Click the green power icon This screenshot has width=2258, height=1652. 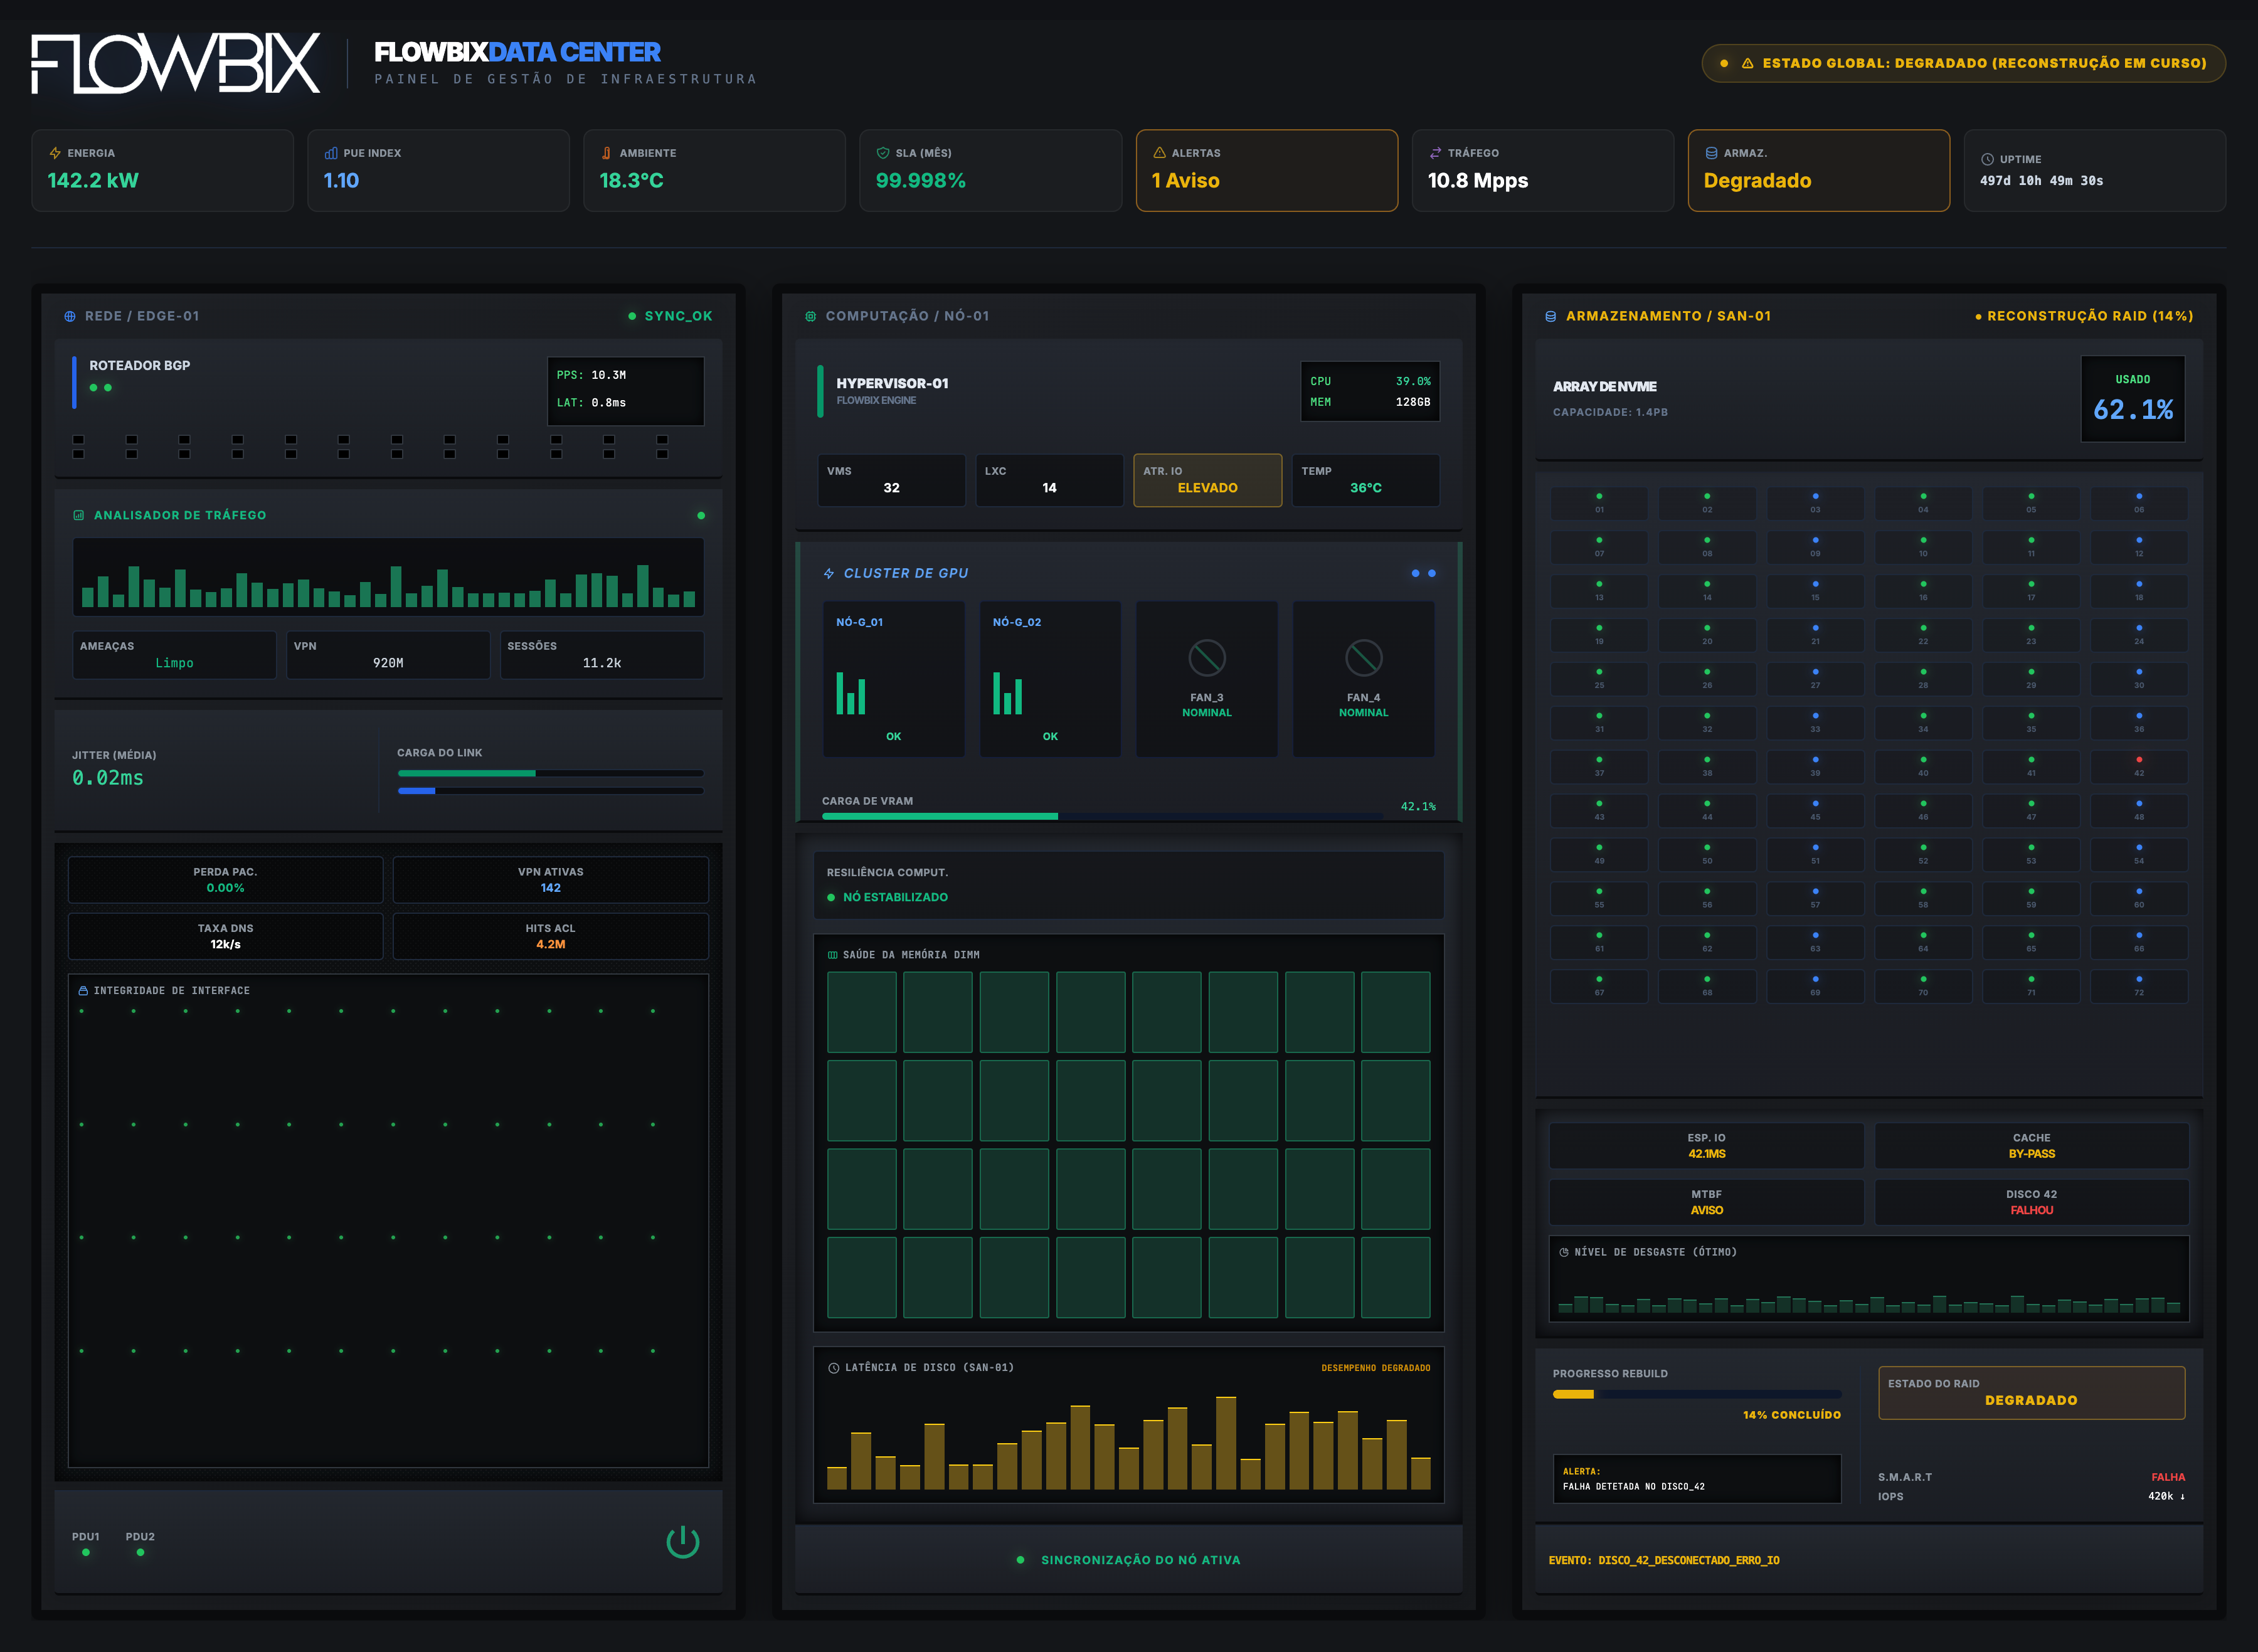(x=683, y=1542)
